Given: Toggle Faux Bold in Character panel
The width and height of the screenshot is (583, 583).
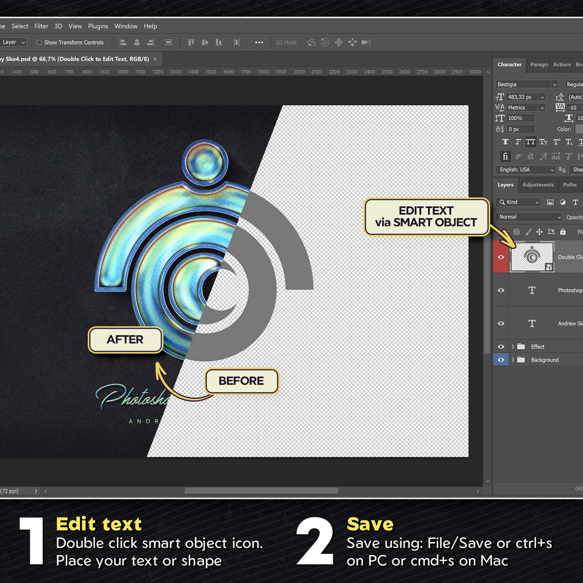Looking at the screenshot, I should point(505,142).
